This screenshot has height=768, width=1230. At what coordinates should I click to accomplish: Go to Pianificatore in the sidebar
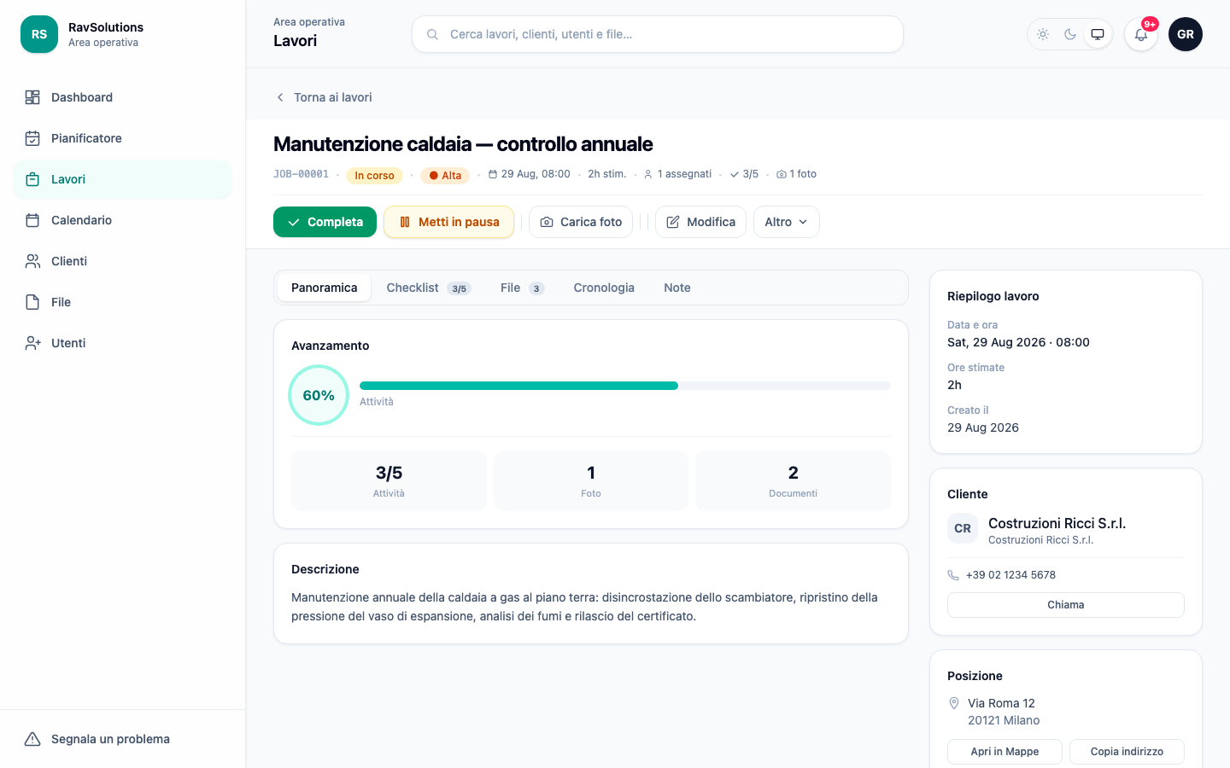pos(123,138)
